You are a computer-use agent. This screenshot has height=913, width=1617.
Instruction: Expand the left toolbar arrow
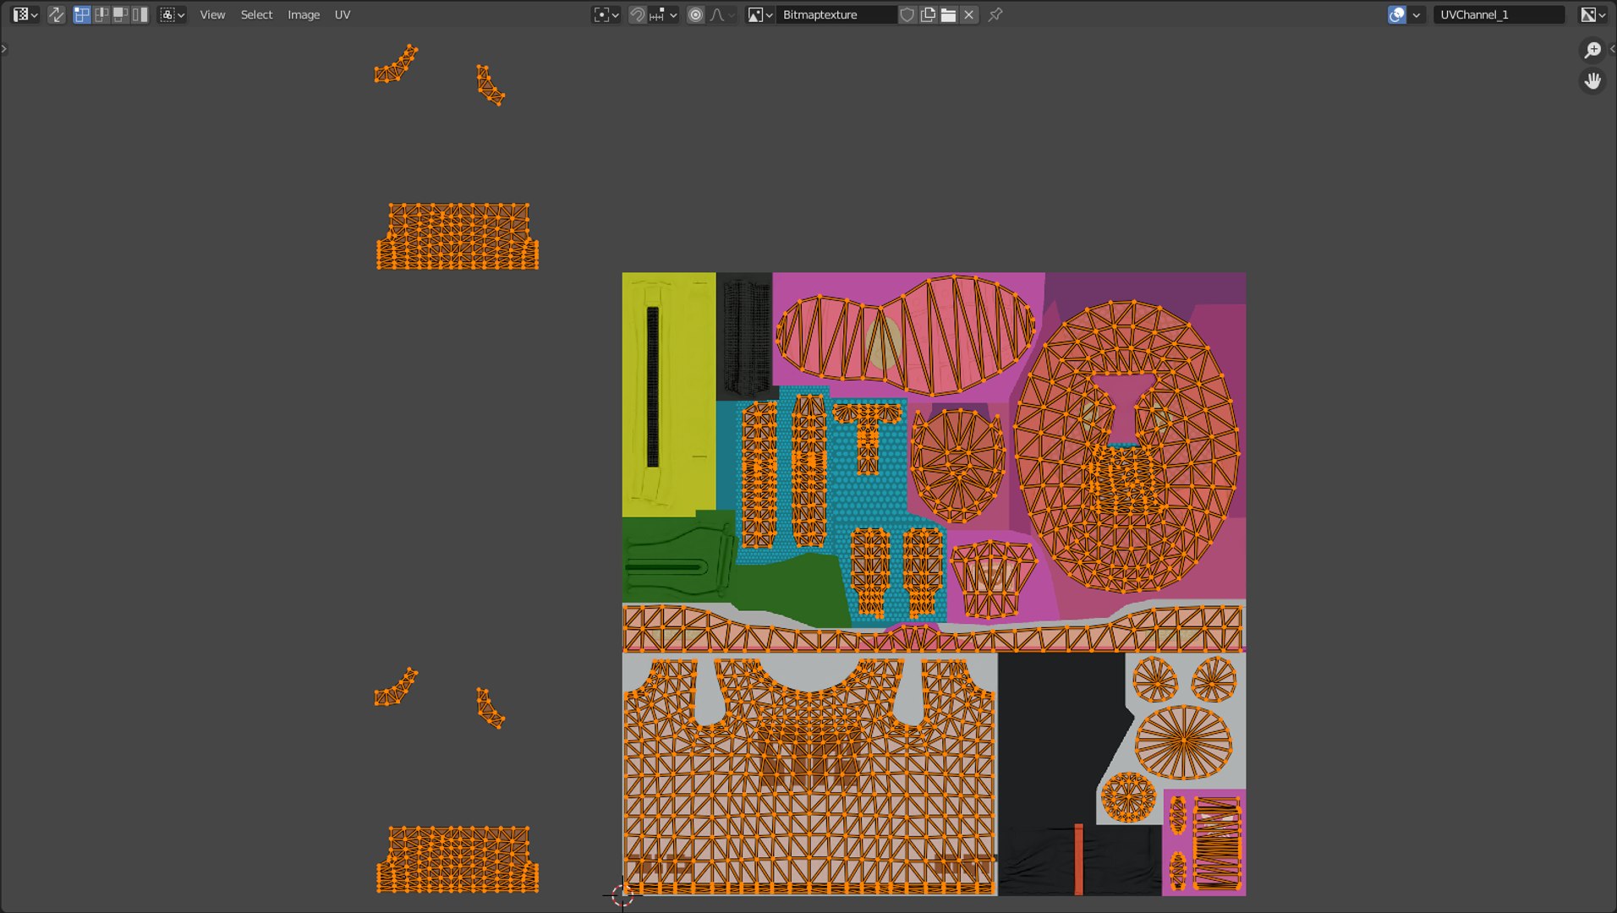(x=4, y=49)
